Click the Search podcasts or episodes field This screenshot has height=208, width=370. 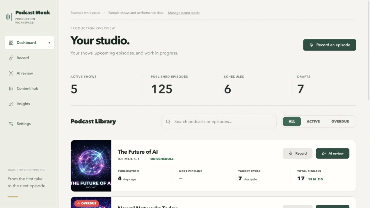pyautogui.click(x=219, y=122)
